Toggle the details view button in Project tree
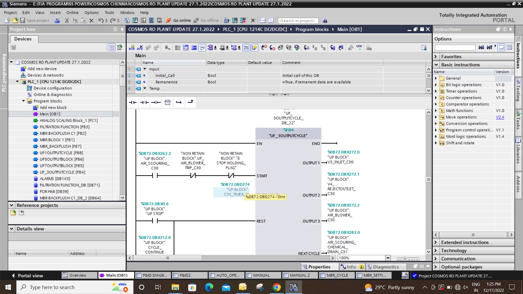 point(111,47)
